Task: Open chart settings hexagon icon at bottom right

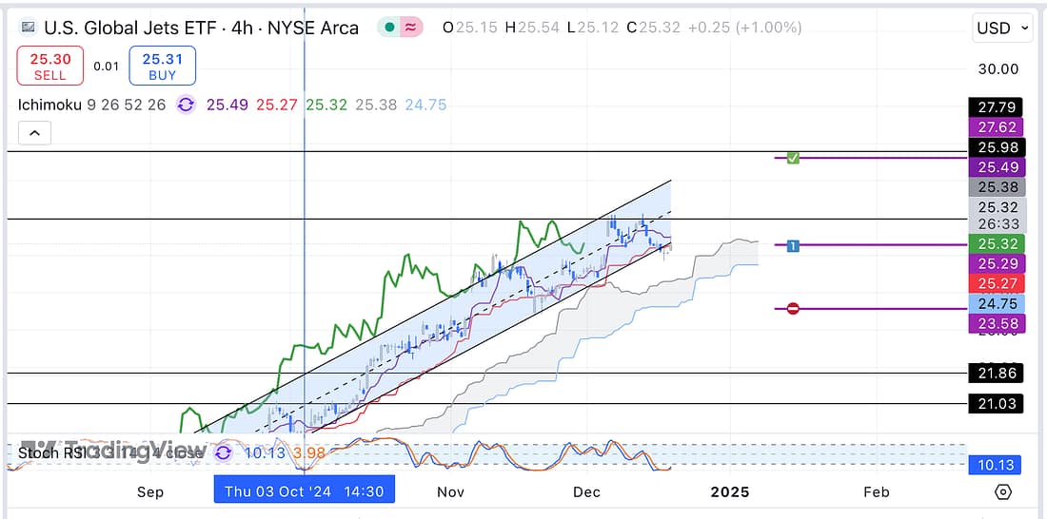Action: point(1002,491)
